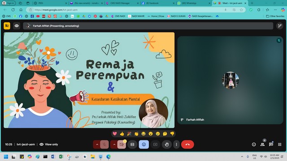Image resolution: width=287 pixels, height=161 pixels.
Task: Click the Sign in profile button
Action: click(9, 3)
